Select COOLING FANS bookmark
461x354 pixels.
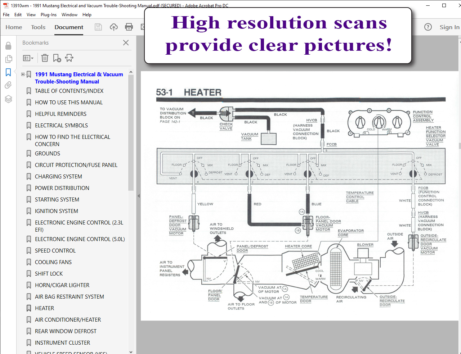click(53, 262)
